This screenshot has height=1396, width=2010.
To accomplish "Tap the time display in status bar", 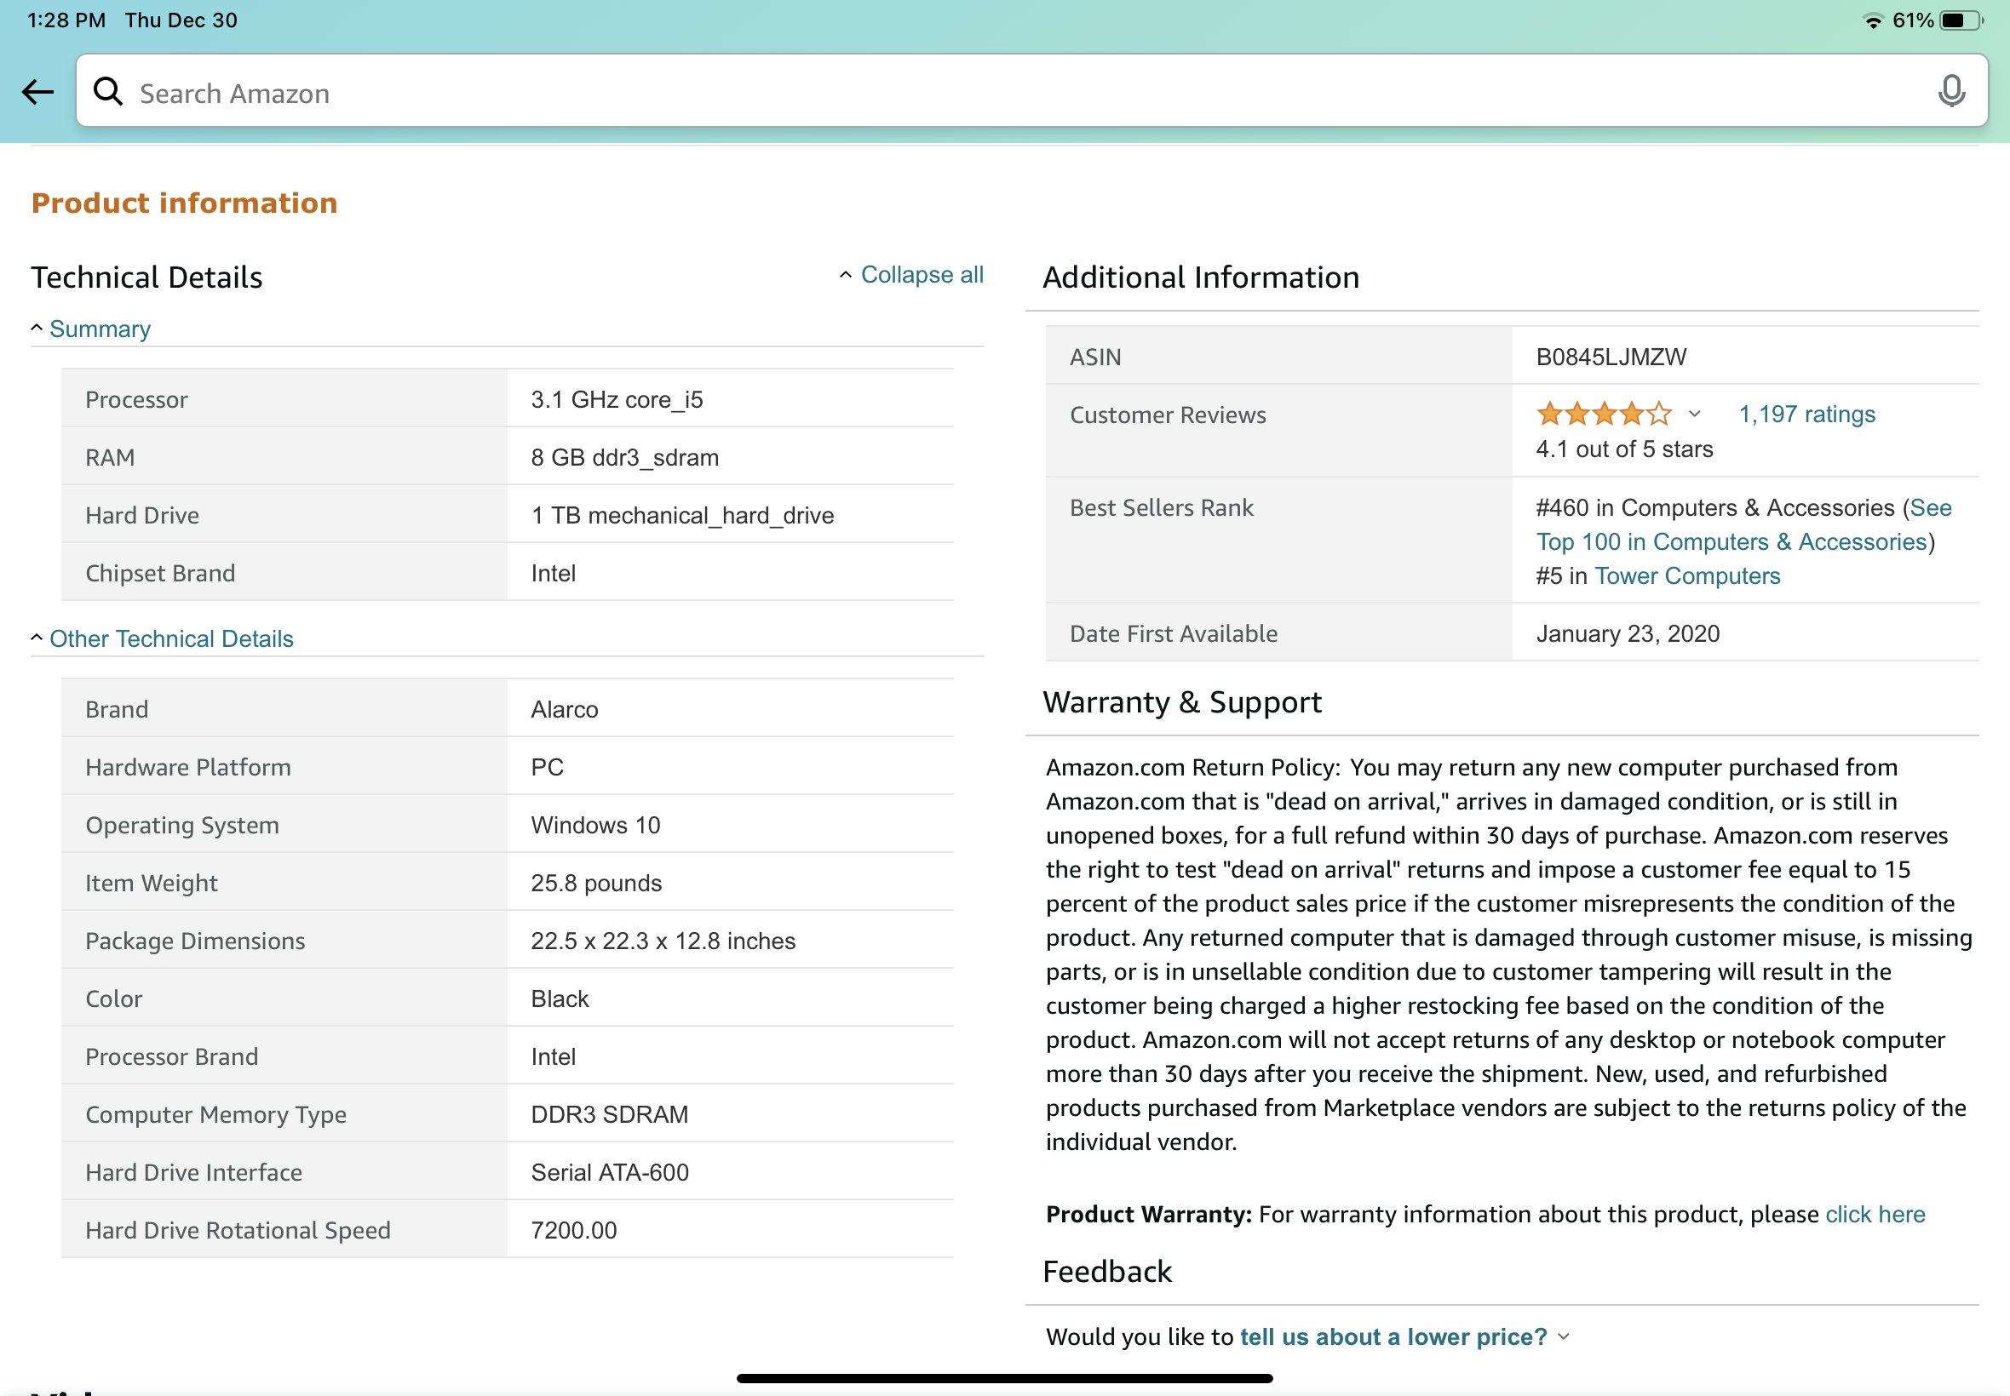I will 66,20.
